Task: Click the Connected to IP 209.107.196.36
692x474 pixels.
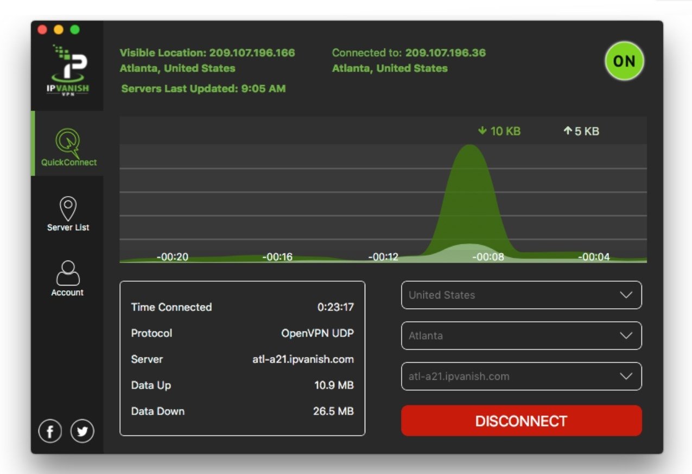Action: tap(446, 53)
